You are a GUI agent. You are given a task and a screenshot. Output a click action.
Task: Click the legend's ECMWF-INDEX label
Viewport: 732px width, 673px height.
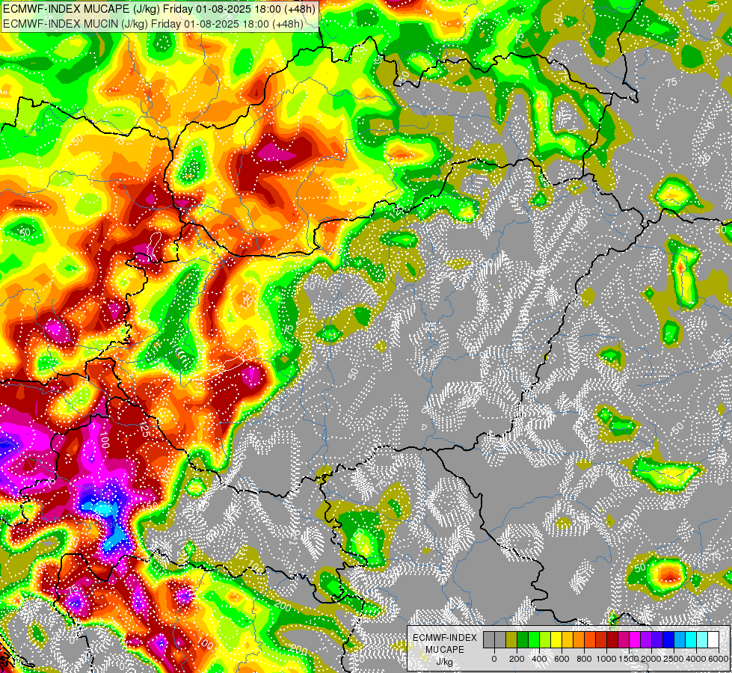[445, 638]
